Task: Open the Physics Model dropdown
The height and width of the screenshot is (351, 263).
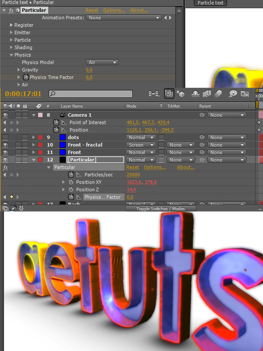Action: [x=102, y=62]
